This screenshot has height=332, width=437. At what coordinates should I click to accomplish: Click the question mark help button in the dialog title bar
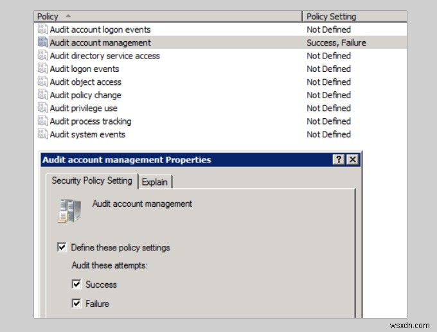click(339, 160)
